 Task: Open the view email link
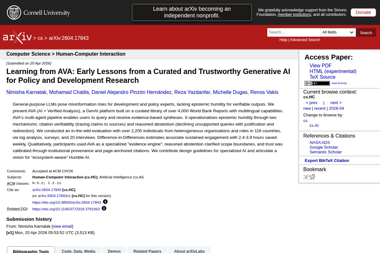(x=62, y=226)
